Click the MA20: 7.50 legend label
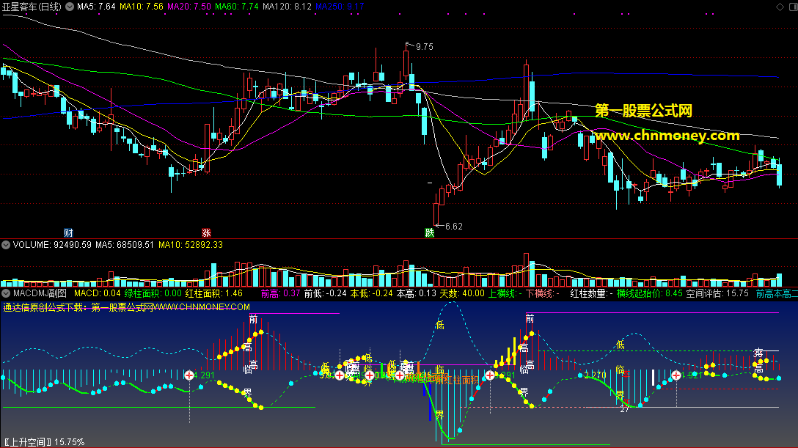The width and height of the screenshot is (798, 448). [x=188, y=7]
